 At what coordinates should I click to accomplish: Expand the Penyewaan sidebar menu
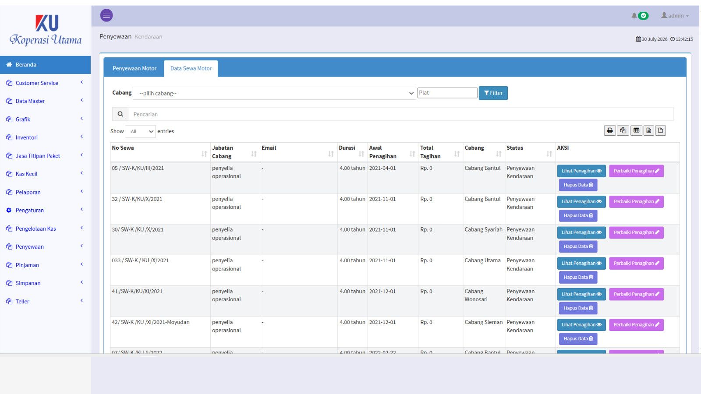click(45, 247)
